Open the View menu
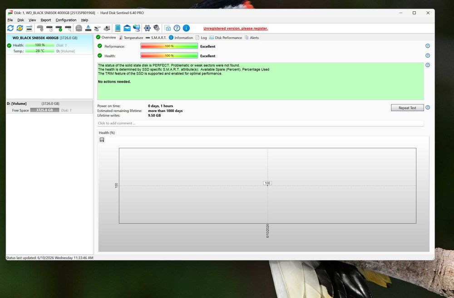Screen dimensions: 454x298 pos(32,20)
